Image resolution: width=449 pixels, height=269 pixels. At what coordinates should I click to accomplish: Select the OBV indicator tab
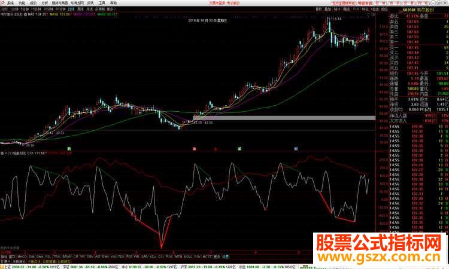[90, 256]
